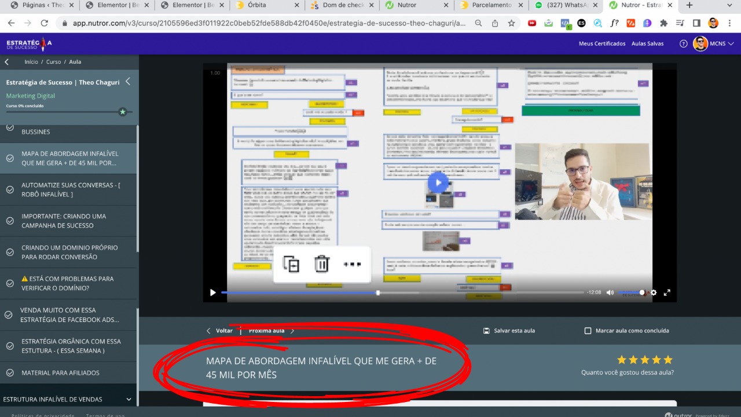Switch to Páginas browser tab

tap(41, 5)
